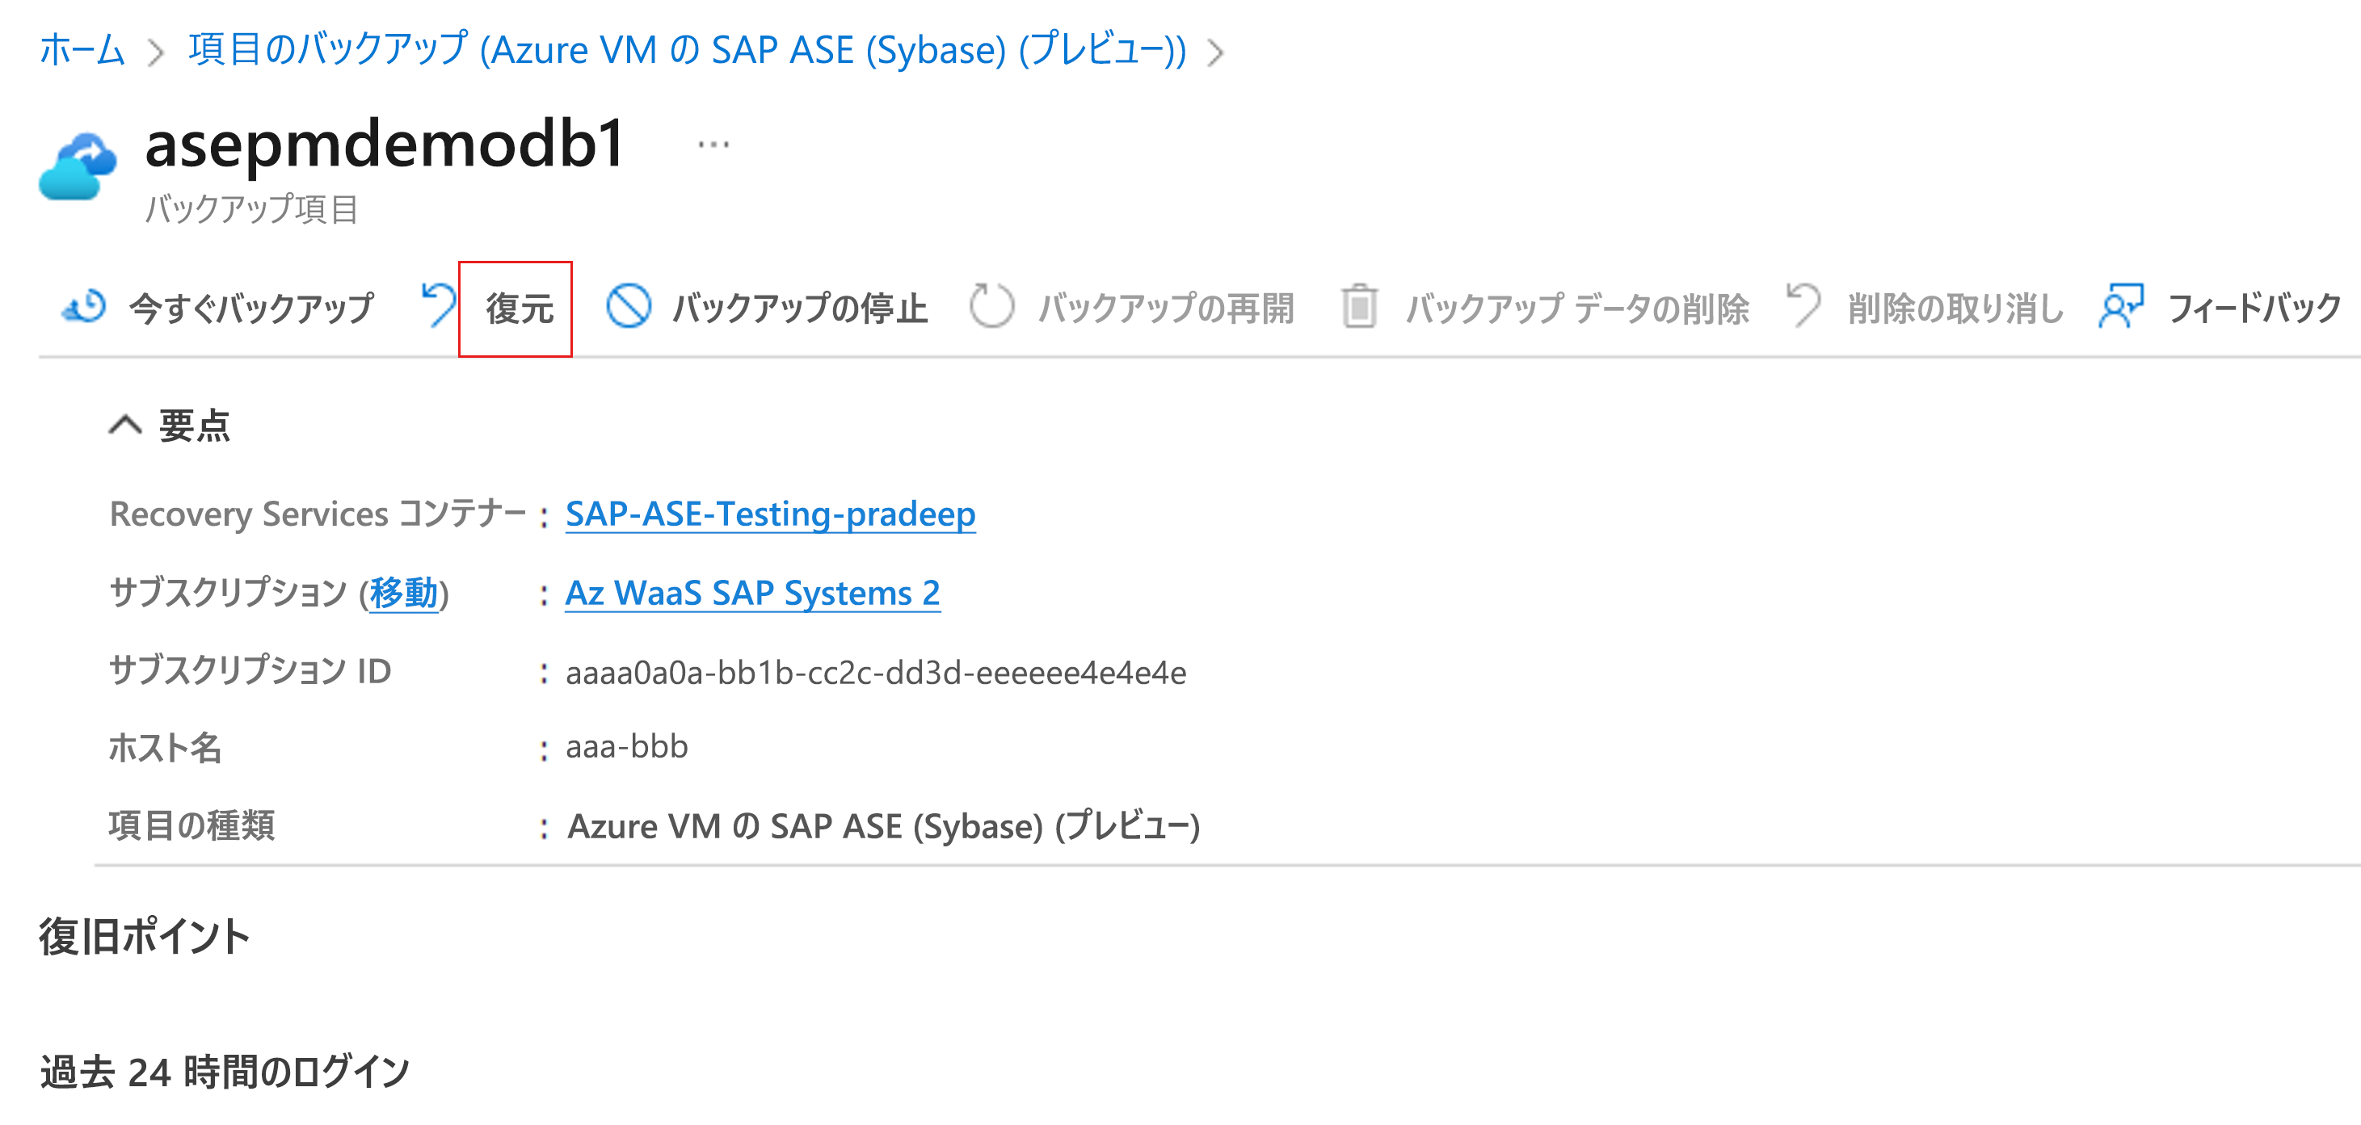Collapse the 要点 section chevron

pos(125,425)
